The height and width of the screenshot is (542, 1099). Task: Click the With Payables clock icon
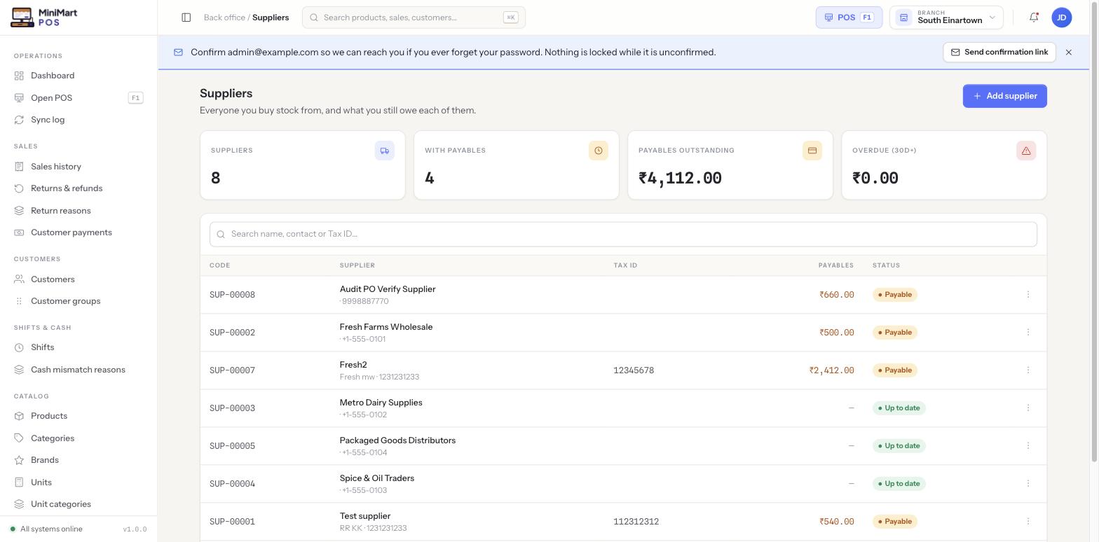point(599,151)
